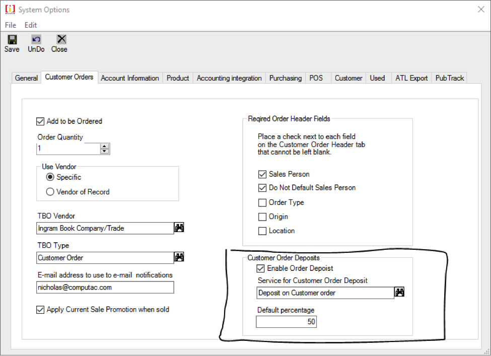Switch to Account Information tab

[x=130, y=78]
